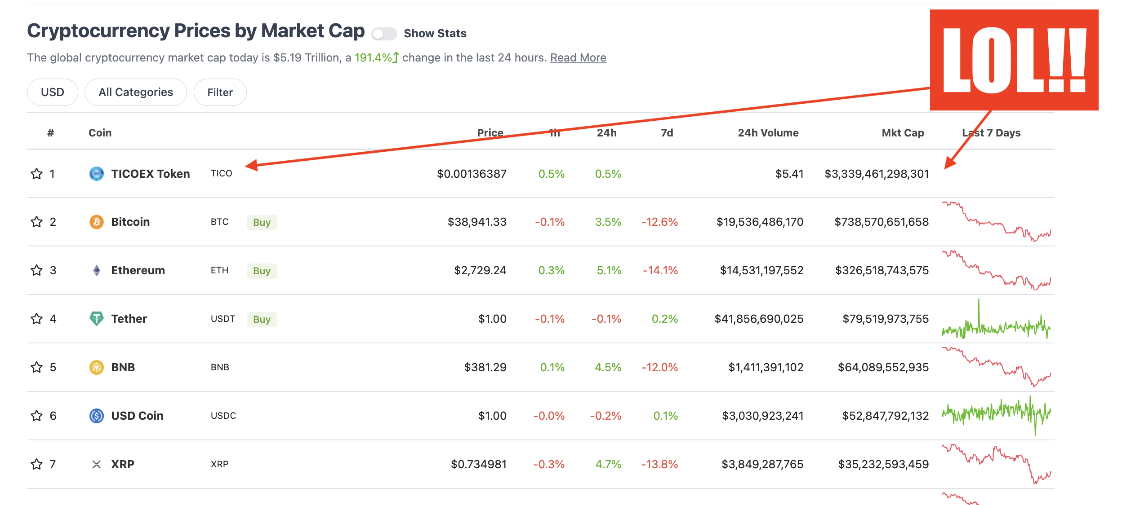Select BNB 24h change 4.5%
Screen dimensions: 1122x505
pos(608,367)
